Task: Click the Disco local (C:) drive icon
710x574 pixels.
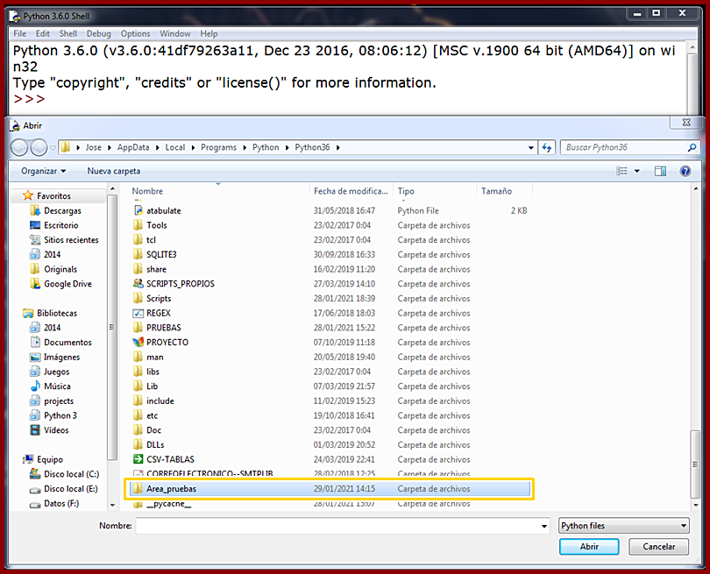Action: 35,474
